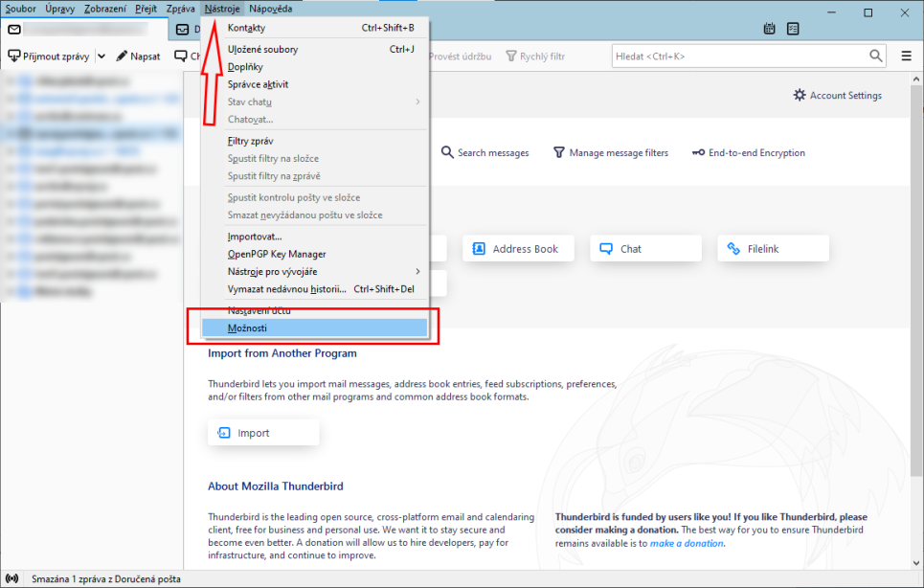Click the Import from Another Program heading

click(282, 353)
